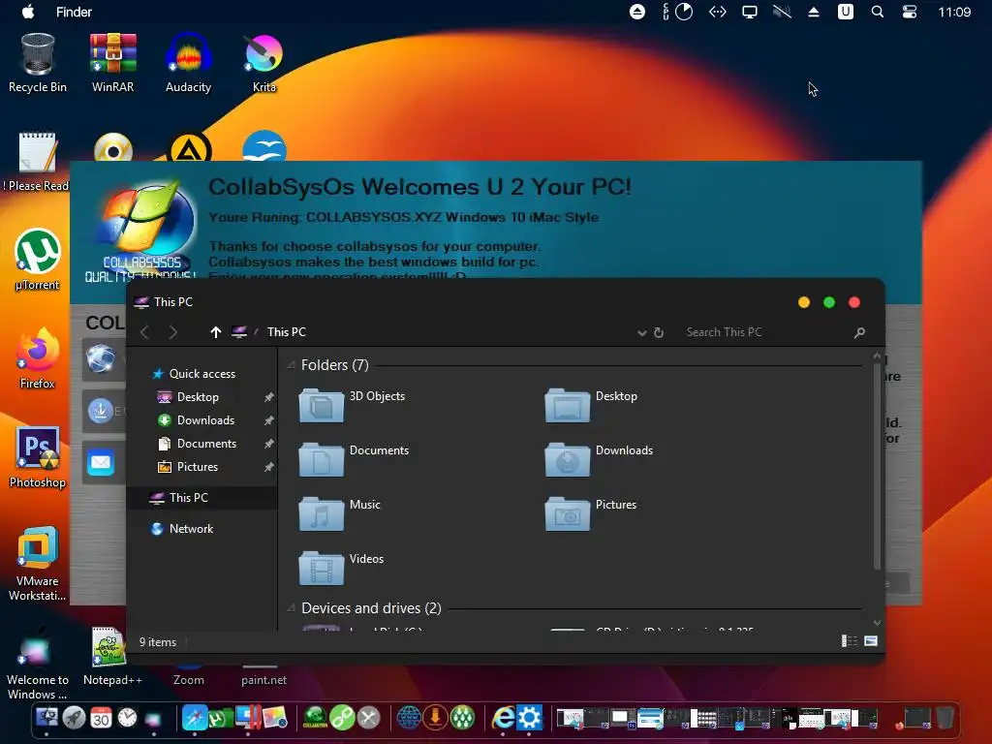Open the Pictures folder in Folders list
This screenshot has width=992, height=744.
tap(591, 513)
